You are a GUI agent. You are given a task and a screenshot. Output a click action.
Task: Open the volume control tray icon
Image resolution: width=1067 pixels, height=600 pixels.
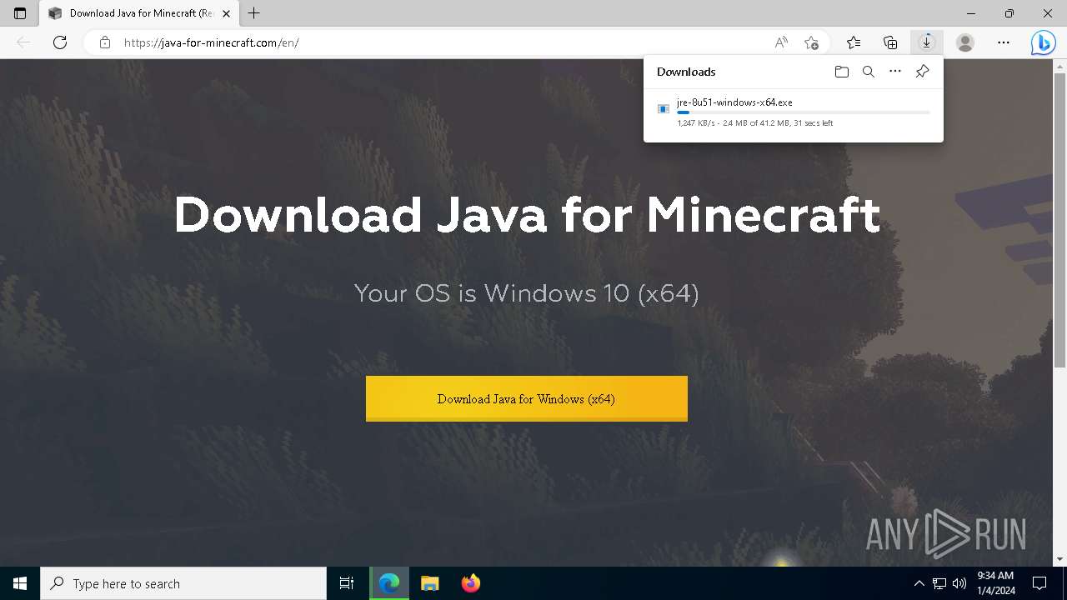click(959, 583)
